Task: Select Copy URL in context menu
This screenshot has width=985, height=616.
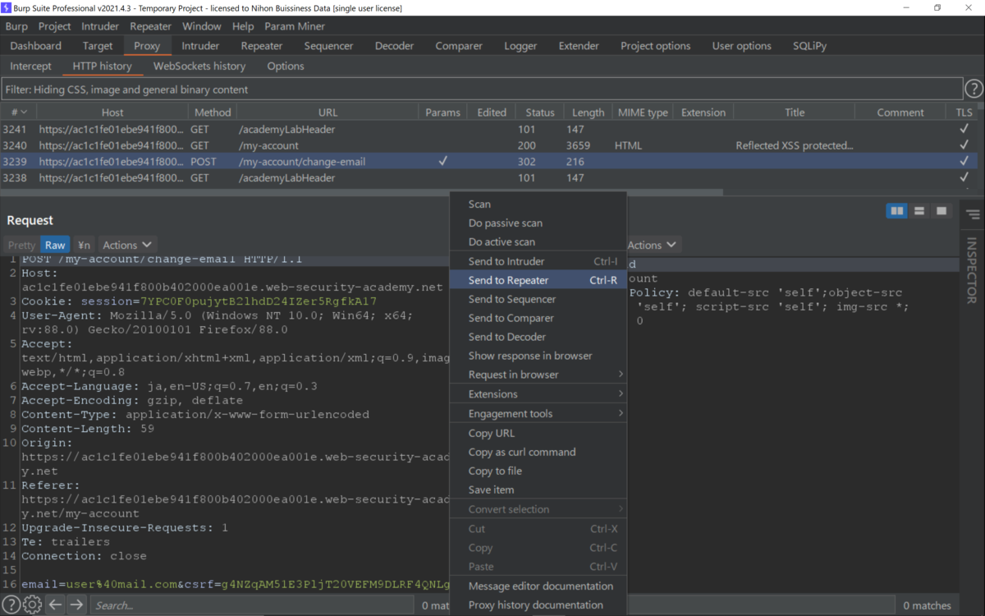Action: coord(538,433)
